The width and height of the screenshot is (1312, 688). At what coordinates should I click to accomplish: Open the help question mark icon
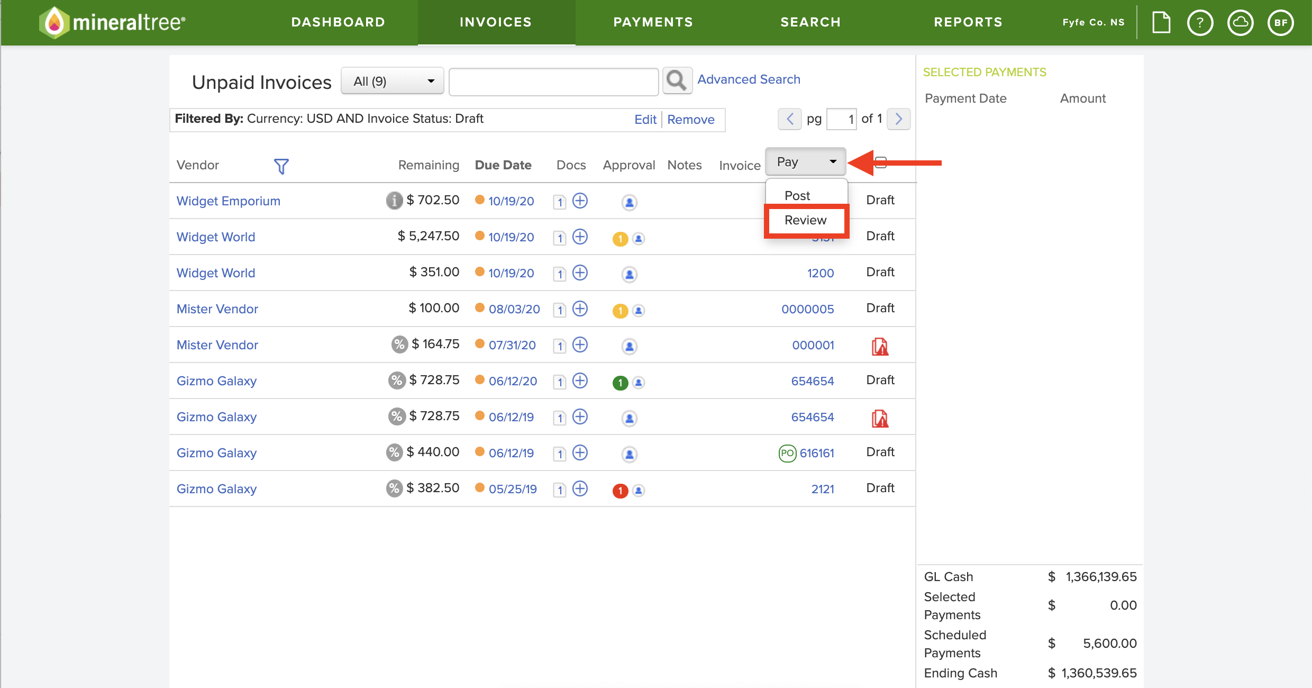click(1200, 23)
